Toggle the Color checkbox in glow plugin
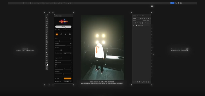 pos(56,78)
